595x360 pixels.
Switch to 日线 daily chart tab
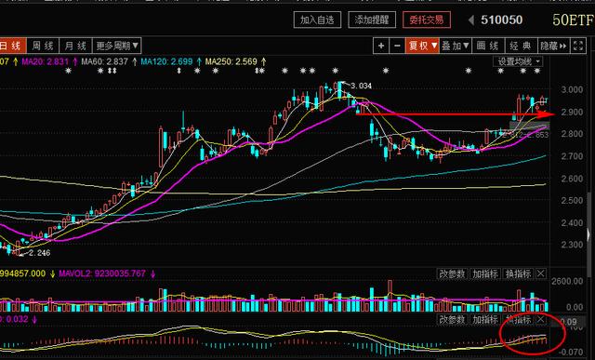pyautogui.click(x=12, y=46)
